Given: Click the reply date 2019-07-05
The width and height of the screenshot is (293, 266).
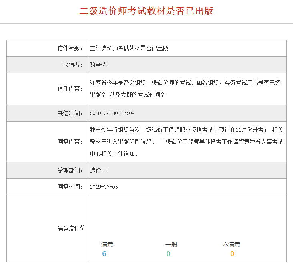Looking at the screenshot, I should (x=104, y=187).
